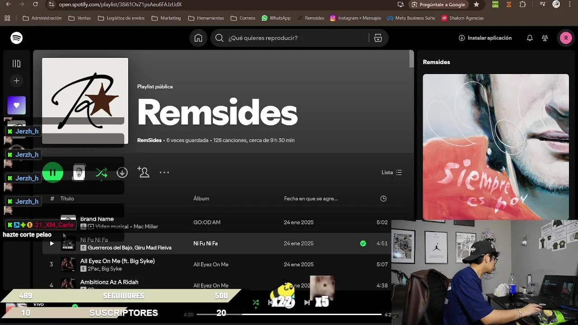The height and width of the screenshot is (325, 578).
Task: Change view with Lista dropdown
Action: click(x=392, y=172)
